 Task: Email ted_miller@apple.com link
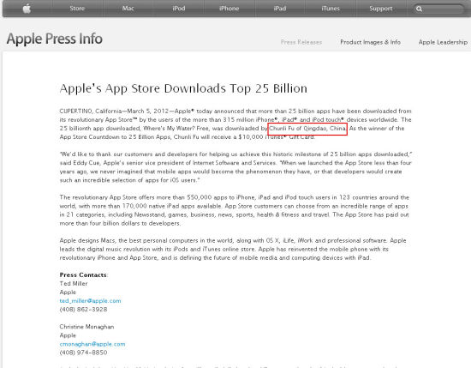coord(90,300)
